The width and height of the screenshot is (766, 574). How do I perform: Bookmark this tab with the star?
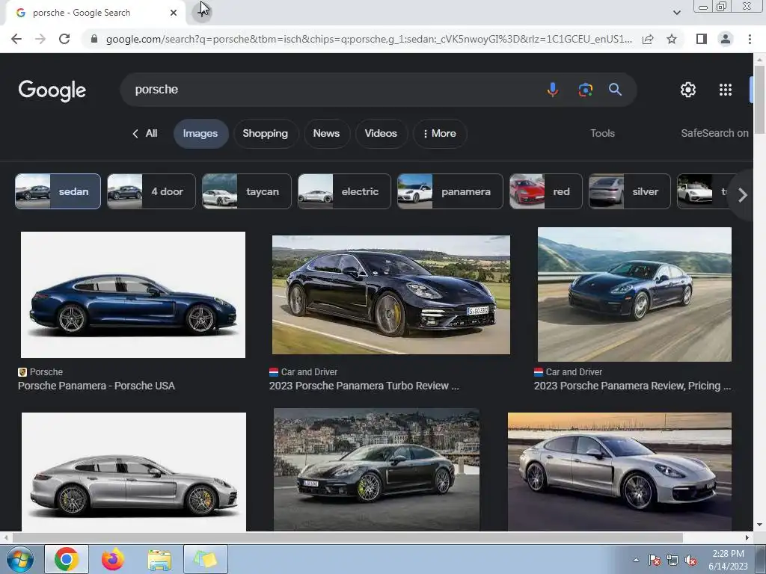coord(672,39)
